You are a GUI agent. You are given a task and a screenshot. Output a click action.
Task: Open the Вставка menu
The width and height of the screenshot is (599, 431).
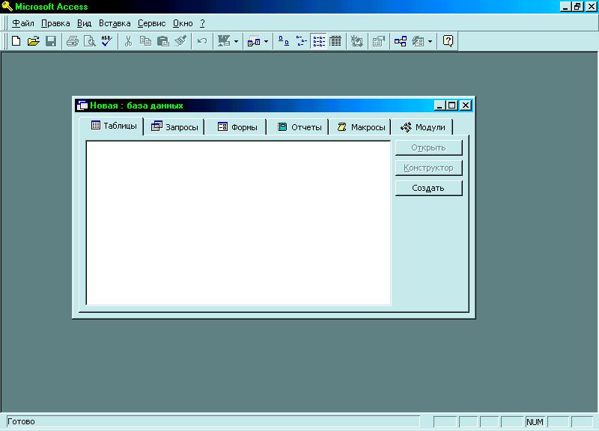[x=115, y=23]
